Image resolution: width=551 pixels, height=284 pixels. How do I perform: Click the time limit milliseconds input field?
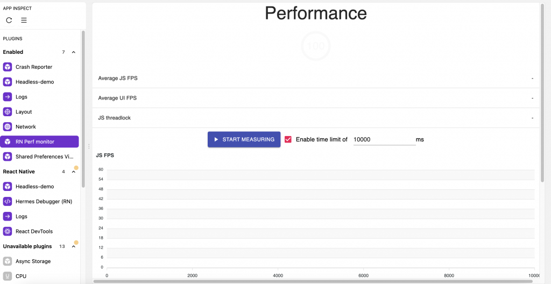[384, 139]
